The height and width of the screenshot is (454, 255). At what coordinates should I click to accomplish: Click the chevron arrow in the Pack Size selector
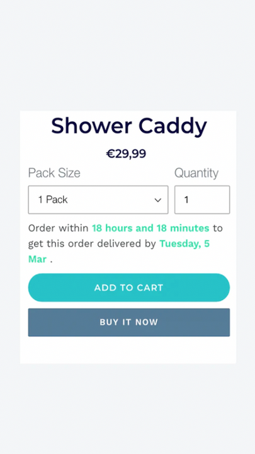[x=157, y=200]
